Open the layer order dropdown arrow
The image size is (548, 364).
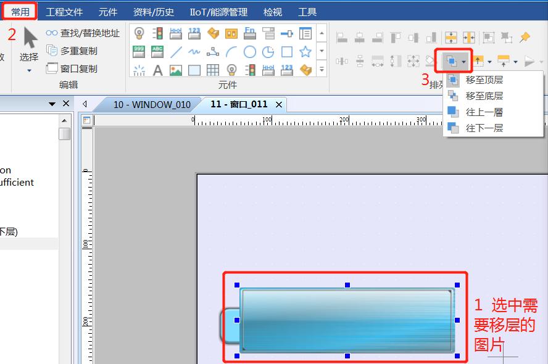(x=463, y=62)
